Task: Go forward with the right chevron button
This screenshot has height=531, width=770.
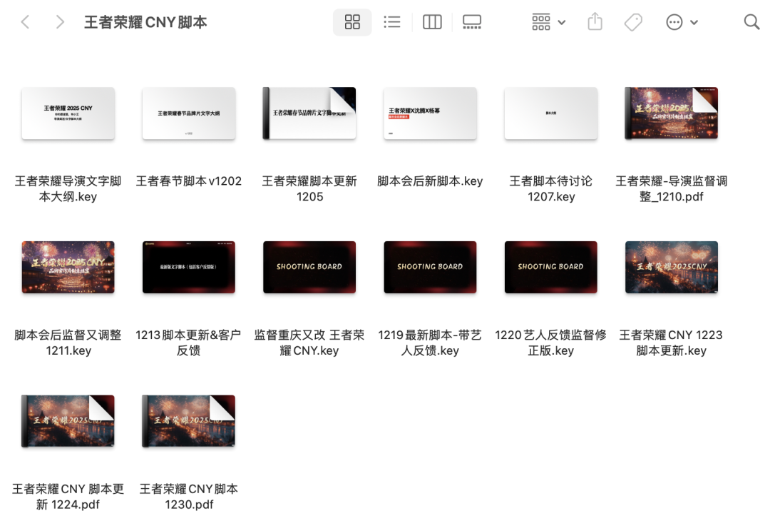Action: (x=60, y=22)
